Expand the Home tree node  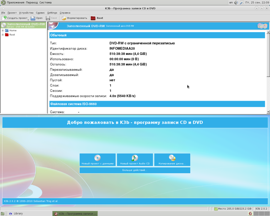tap(3, 30)
